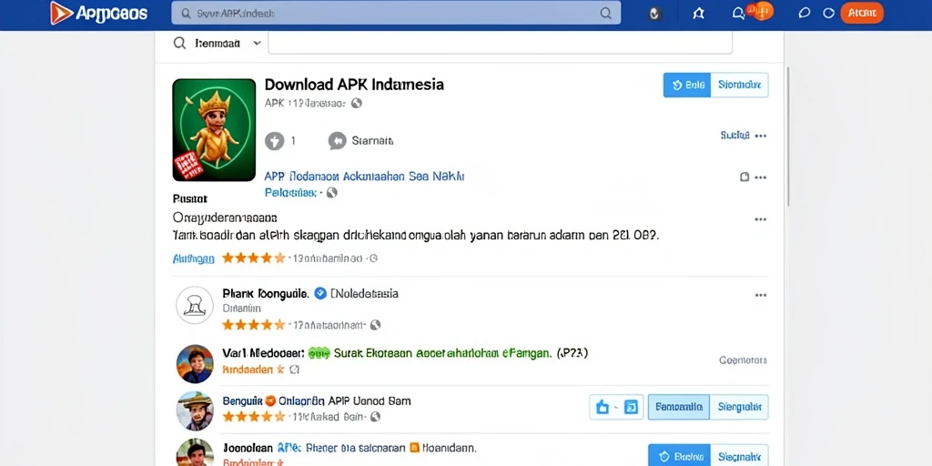Focus the top header search bar
This screenshot has height=466, width=932.
coord(396,13)
